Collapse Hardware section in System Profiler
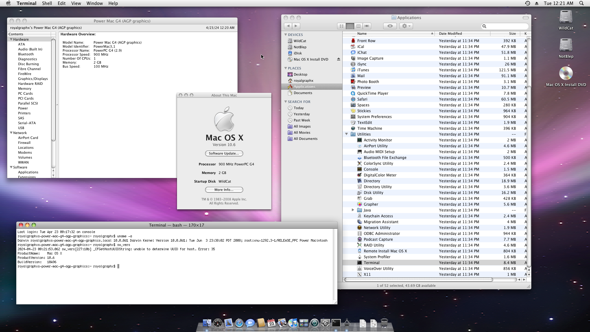Viewport: 590px width, 332px height. coord(11,39)
